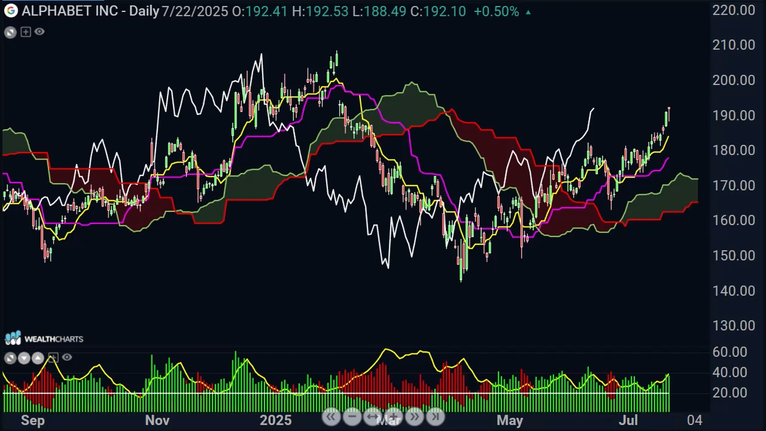The height and width of the screenshot is (431, 766).
Task: Click the 160.00 price axis label
Action: pos(734,220)
